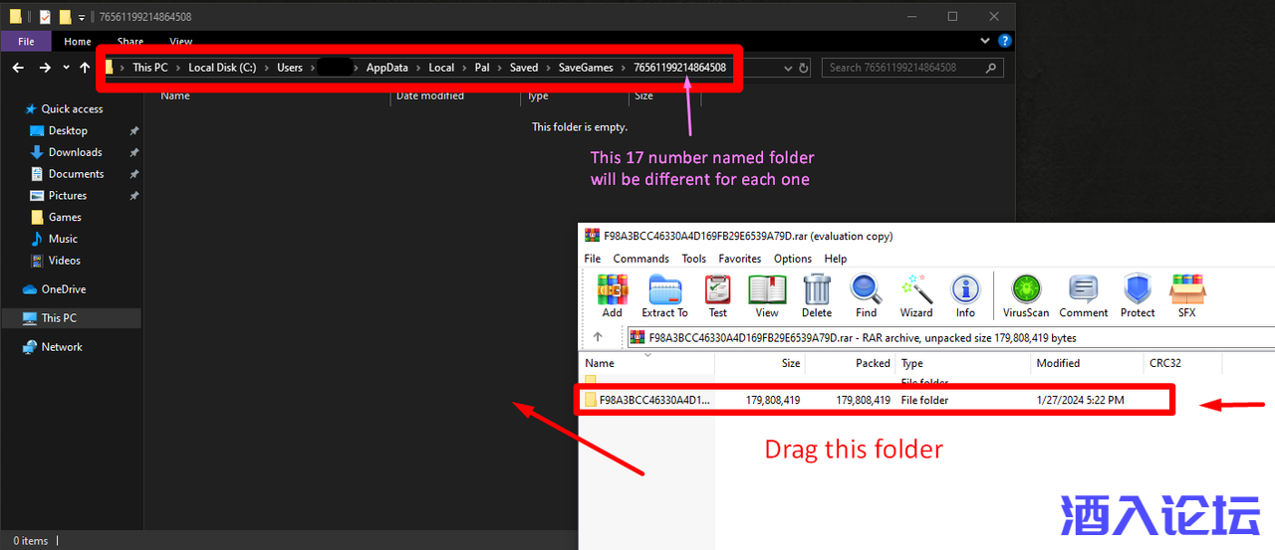The image size is (1275, 550).
Task: Go up one level in WinRAR
Action: click(598, 337)
